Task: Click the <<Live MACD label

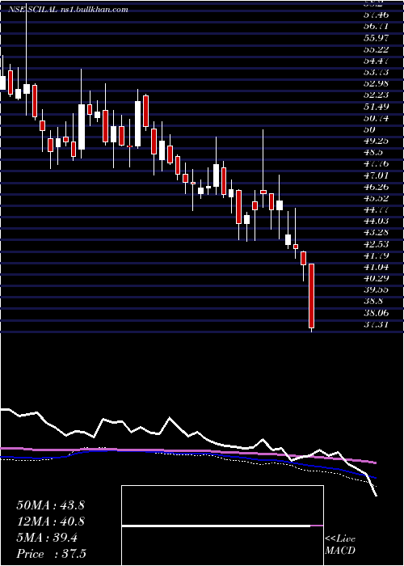Action: tap(340, 545)
